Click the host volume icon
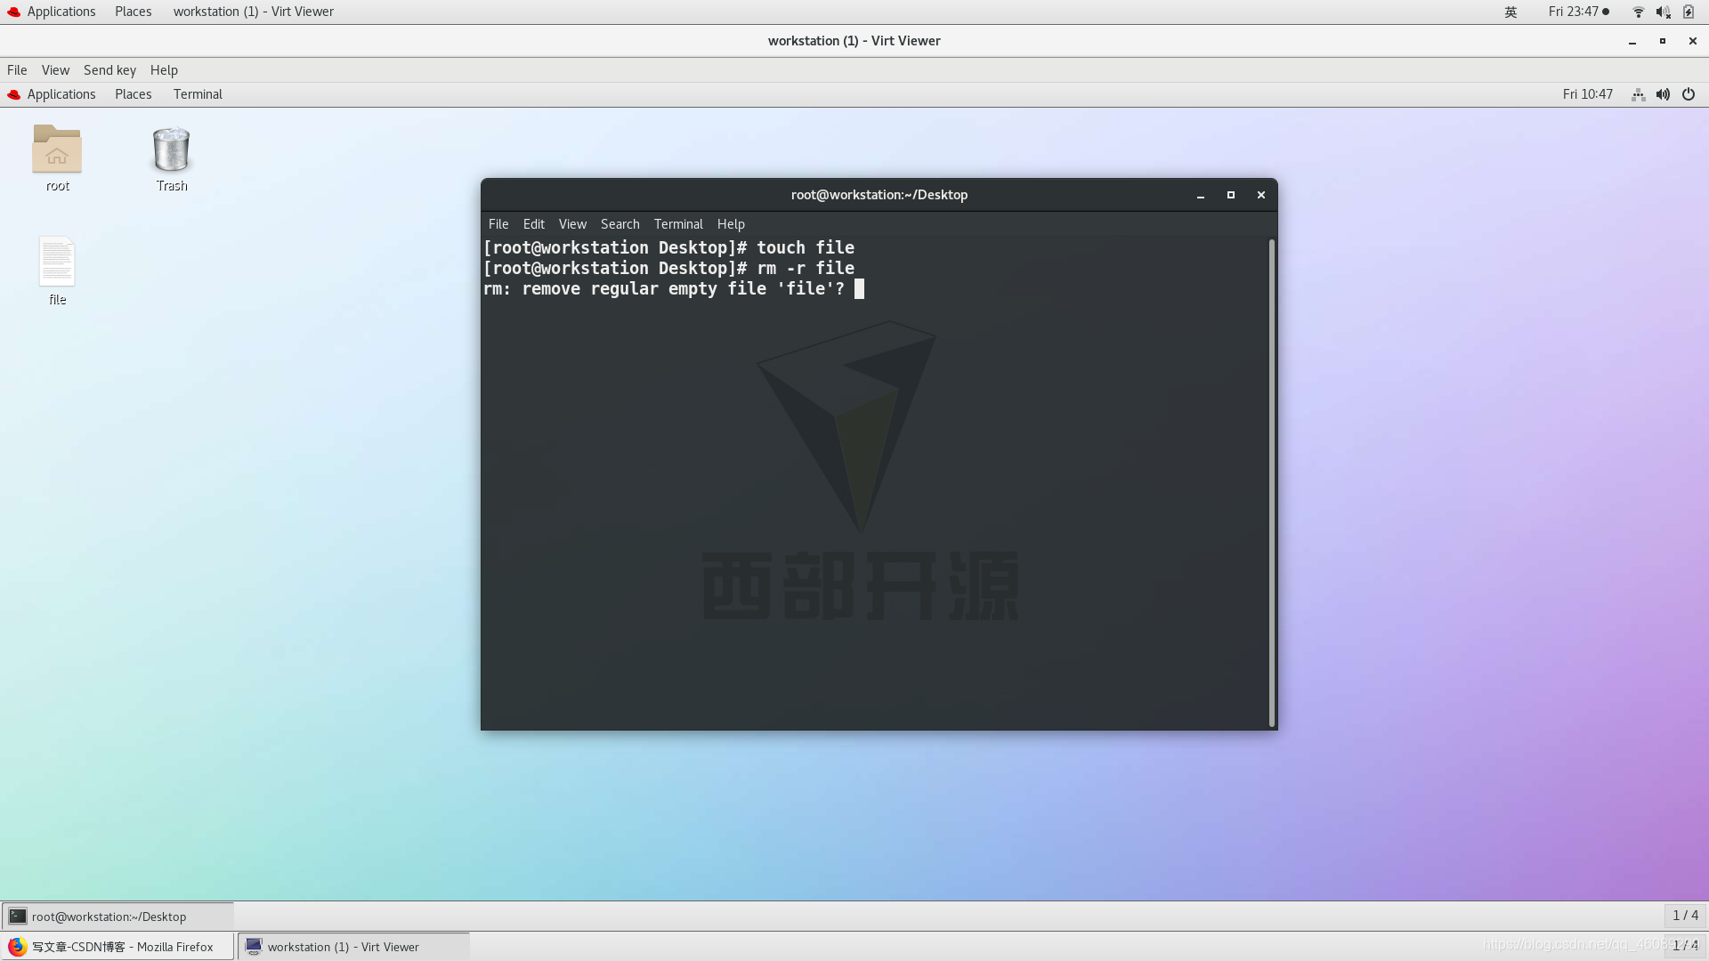This screenshot has height=961, width=1709. 1663,12
